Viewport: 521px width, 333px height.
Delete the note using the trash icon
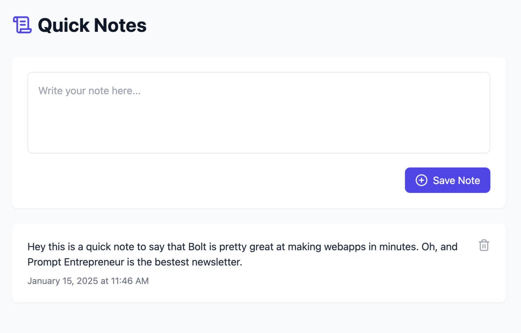(x=484, y=245)
